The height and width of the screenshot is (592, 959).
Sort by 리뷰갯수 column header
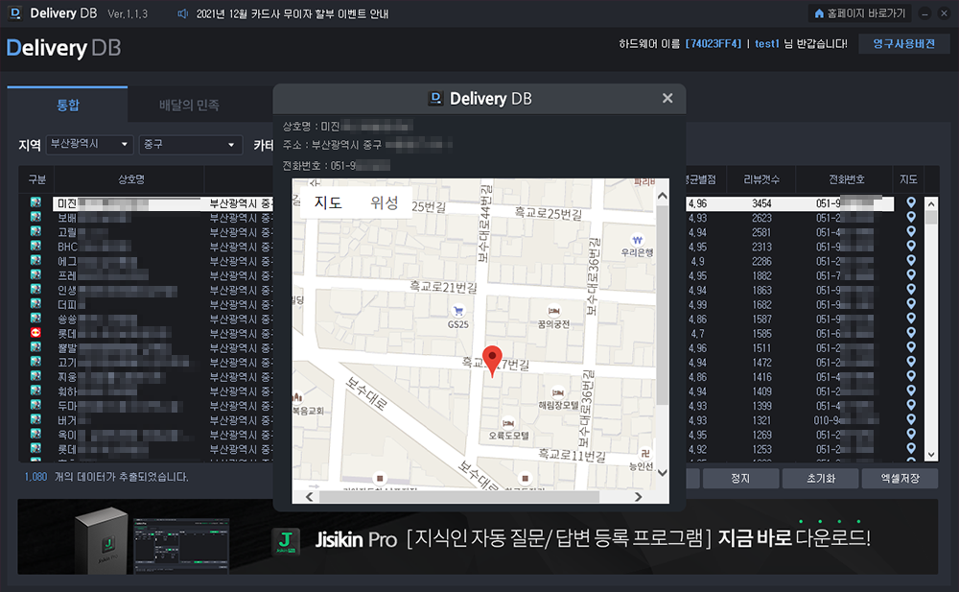761,179
